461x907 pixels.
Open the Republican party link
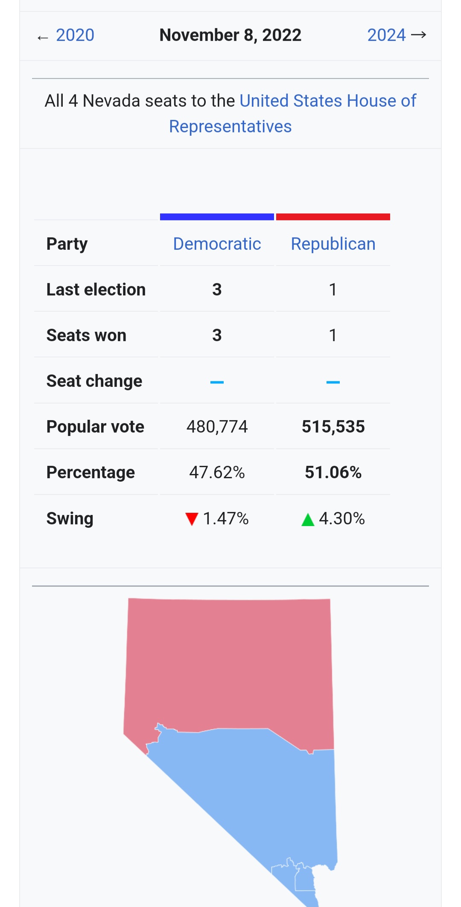point(333,244)
